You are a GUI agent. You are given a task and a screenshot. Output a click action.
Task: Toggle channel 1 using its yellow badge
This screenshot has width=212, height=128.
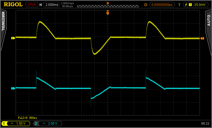[4, 123]
